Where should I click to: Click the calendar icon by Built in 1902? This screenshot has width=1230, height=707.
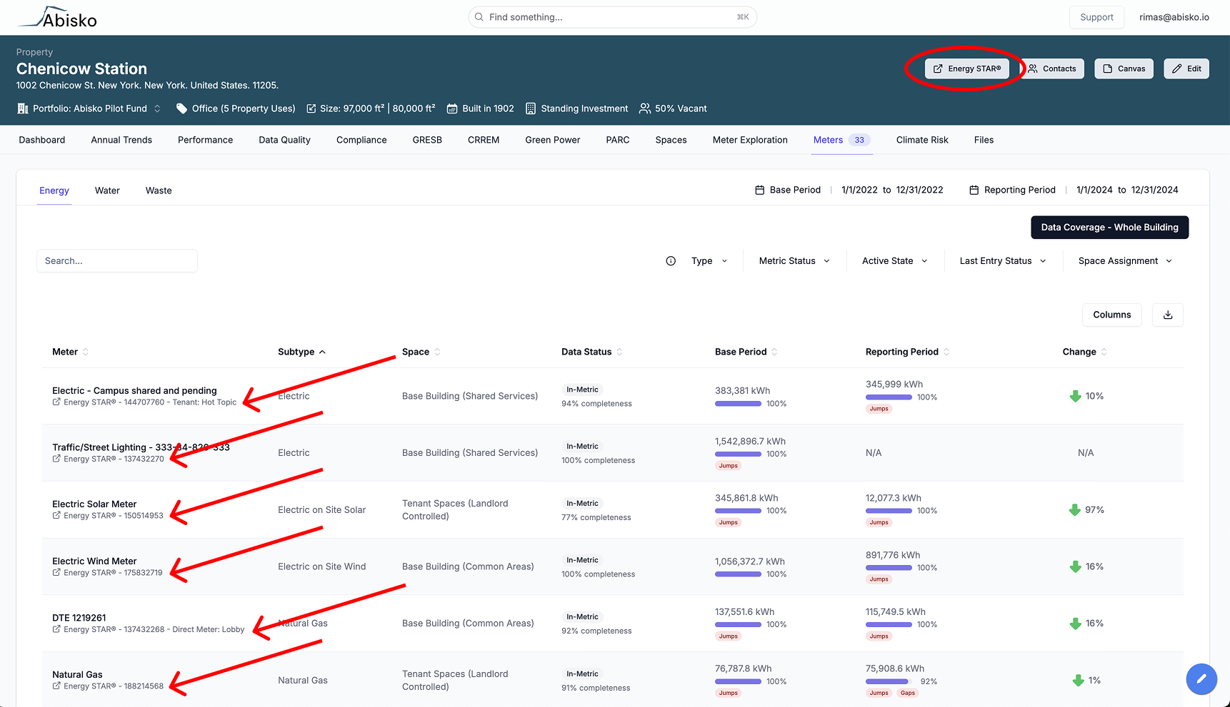(452, 108)
